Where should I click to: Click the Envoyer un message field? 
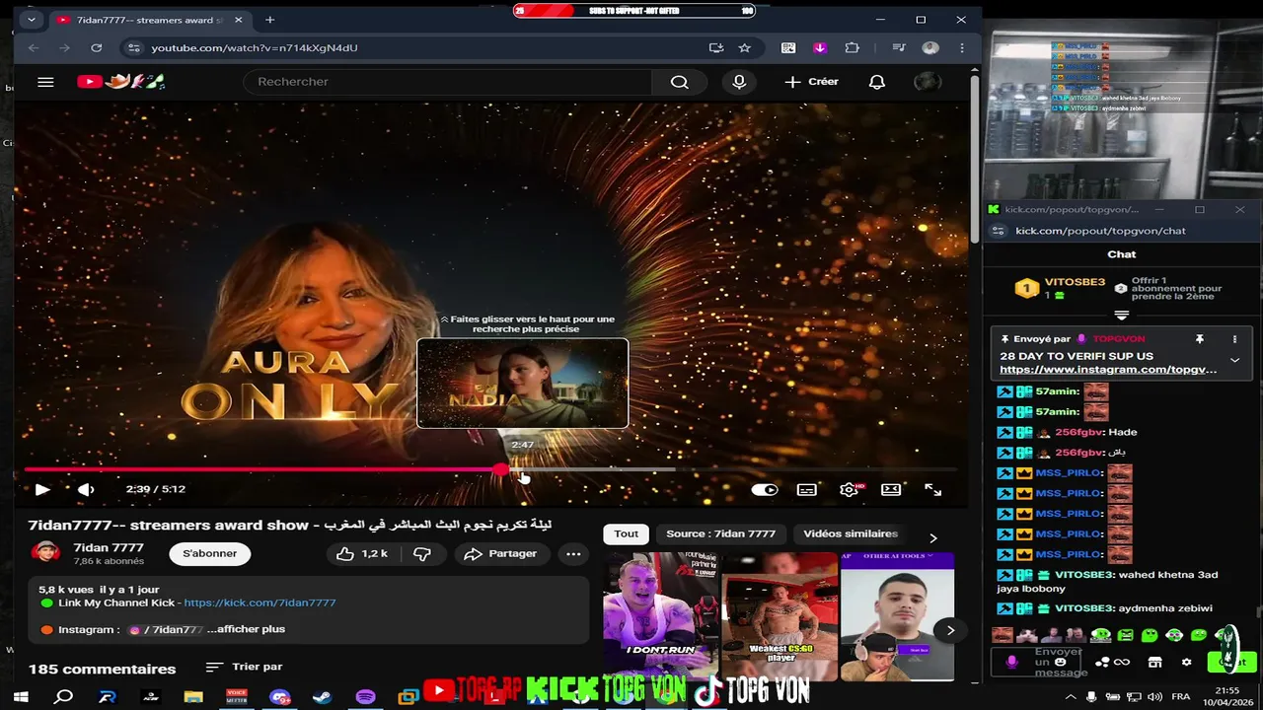(1061, 662)
